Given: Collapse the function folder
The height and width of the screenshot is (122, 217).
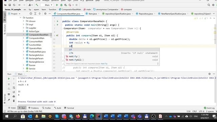Looking at the screenshot, I should coord(20,18).
